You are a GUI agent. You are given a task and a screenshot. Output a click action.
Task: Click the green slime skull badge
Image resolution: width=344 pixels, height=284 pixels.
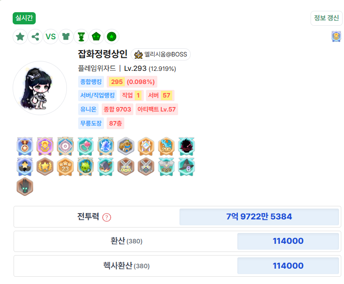(x=85, y=167)
